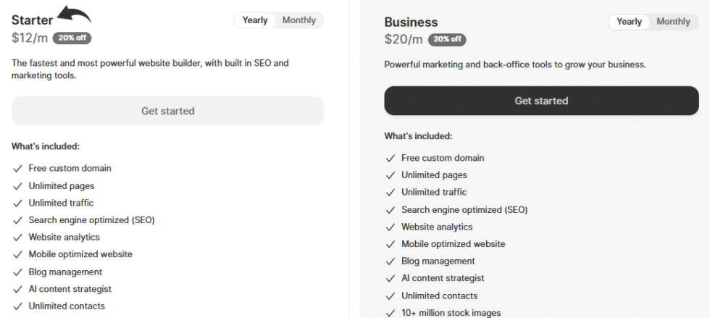710x318 pixels.
Task: Switch Business plan billing to Monthly
Action: pos(673,22)
